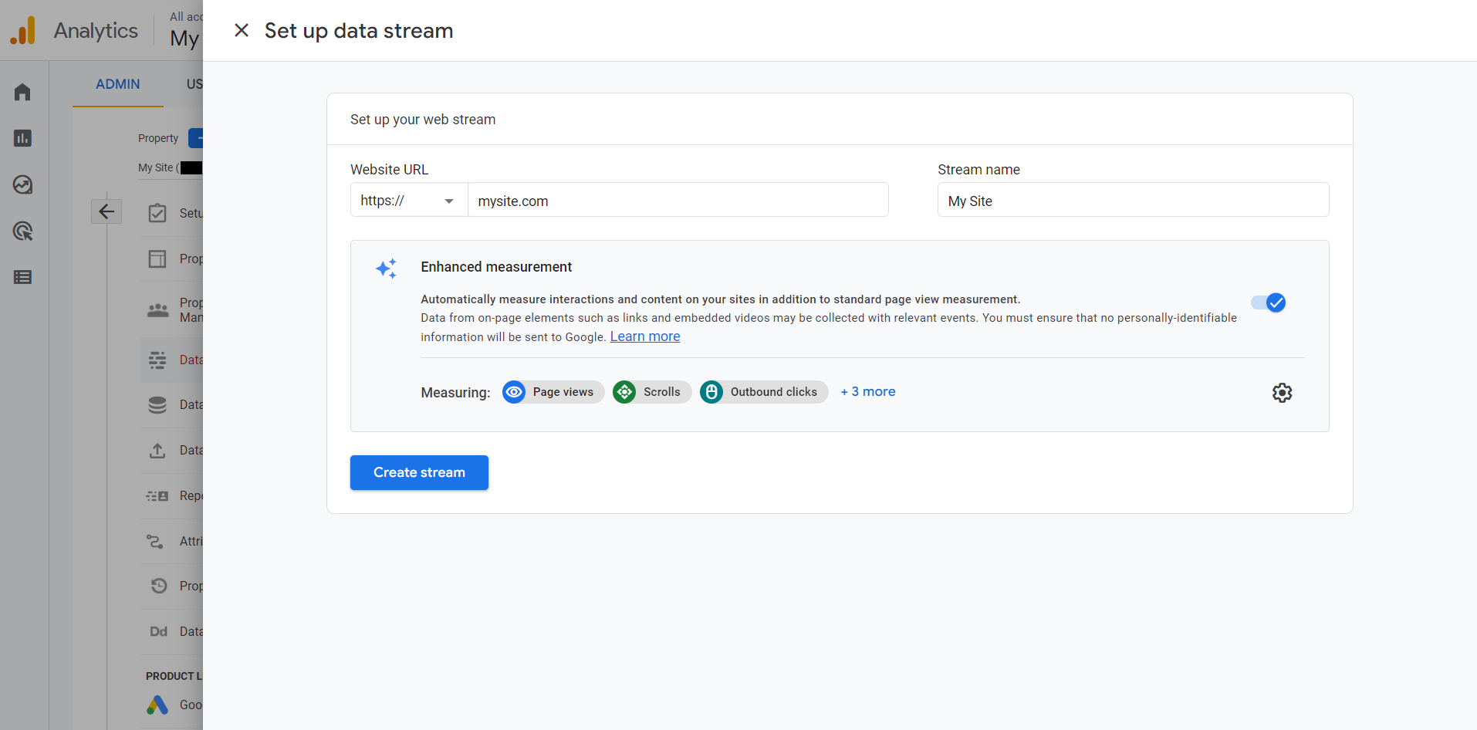Select the Scrolls measurement chip
1477x730 pixels.
651,392
